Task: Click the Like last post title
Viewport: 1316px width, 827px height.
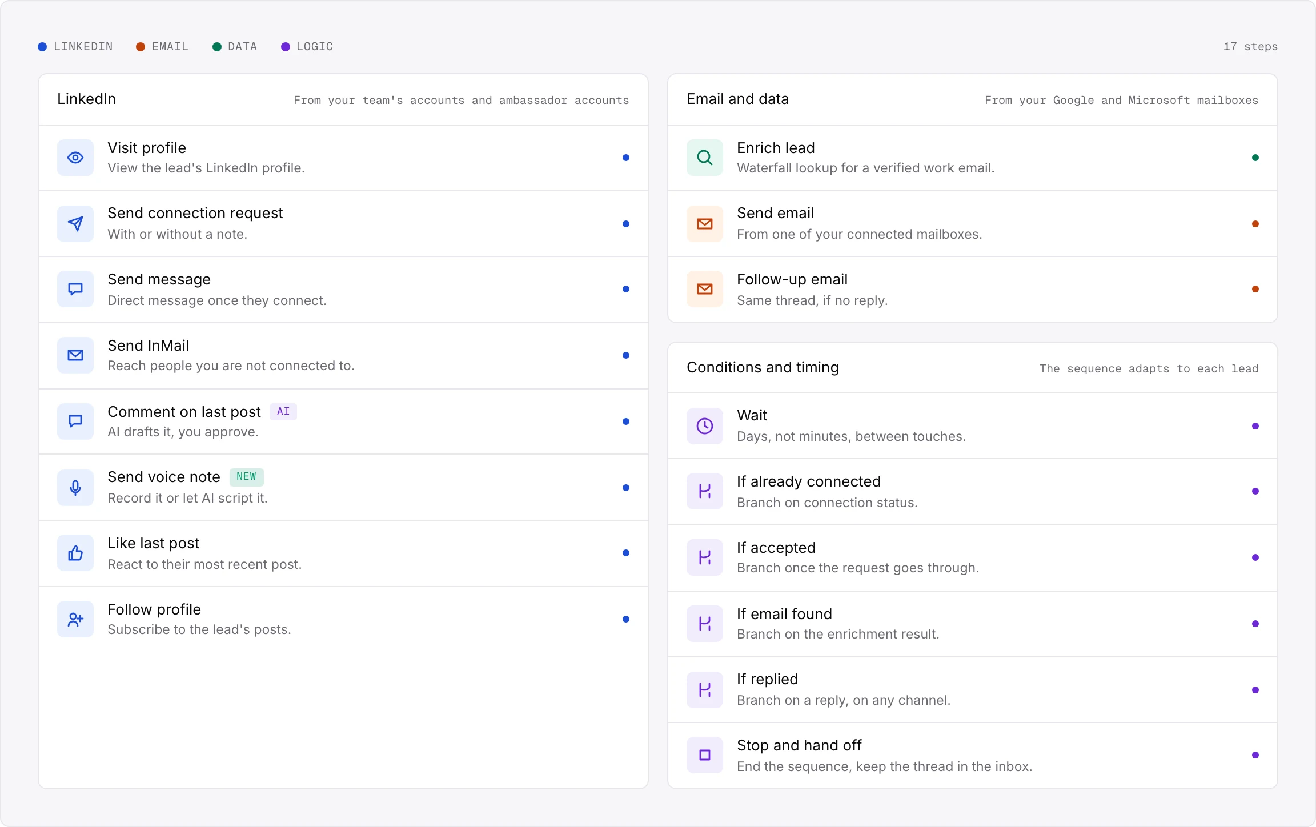Action: click(x=154, y=543)
